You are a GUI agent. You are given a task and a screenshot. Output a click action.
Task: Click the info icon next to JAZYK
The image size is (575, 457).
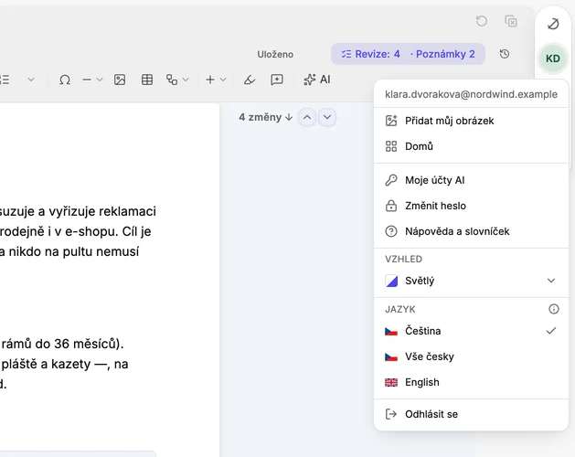[553, 309]
